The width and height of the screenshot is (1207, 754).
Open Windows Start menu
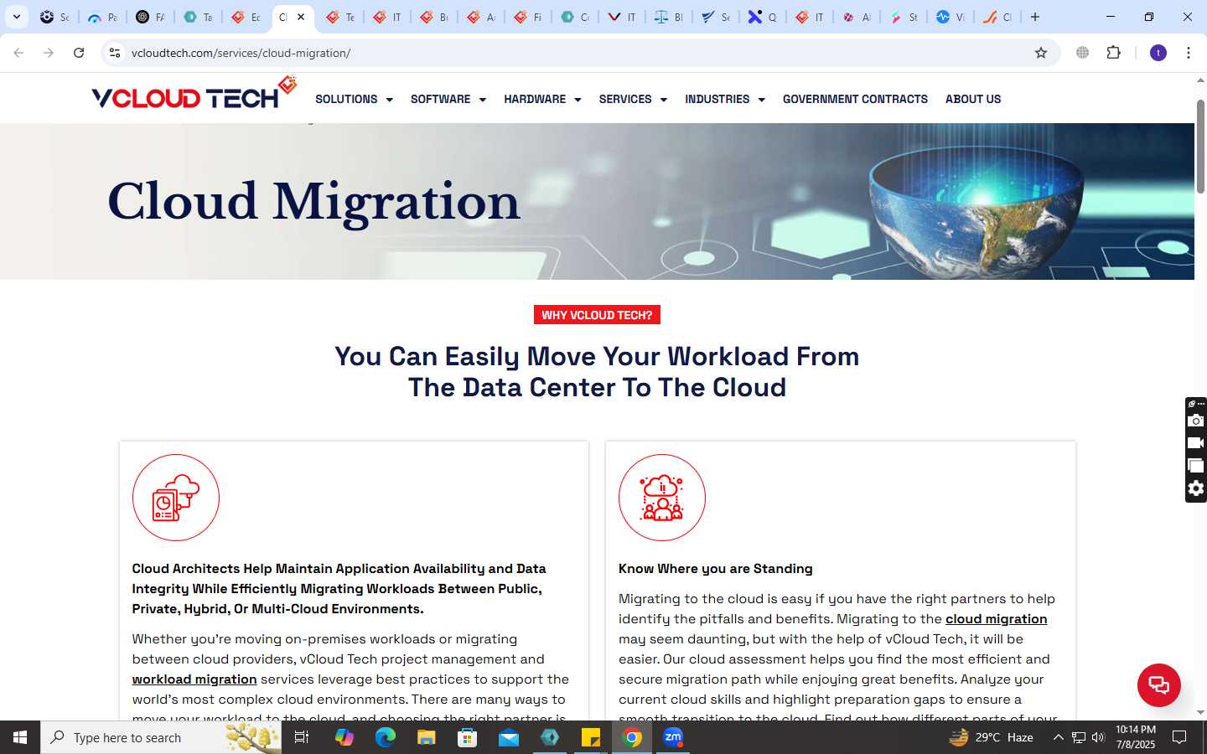click(x=20, y=737)
